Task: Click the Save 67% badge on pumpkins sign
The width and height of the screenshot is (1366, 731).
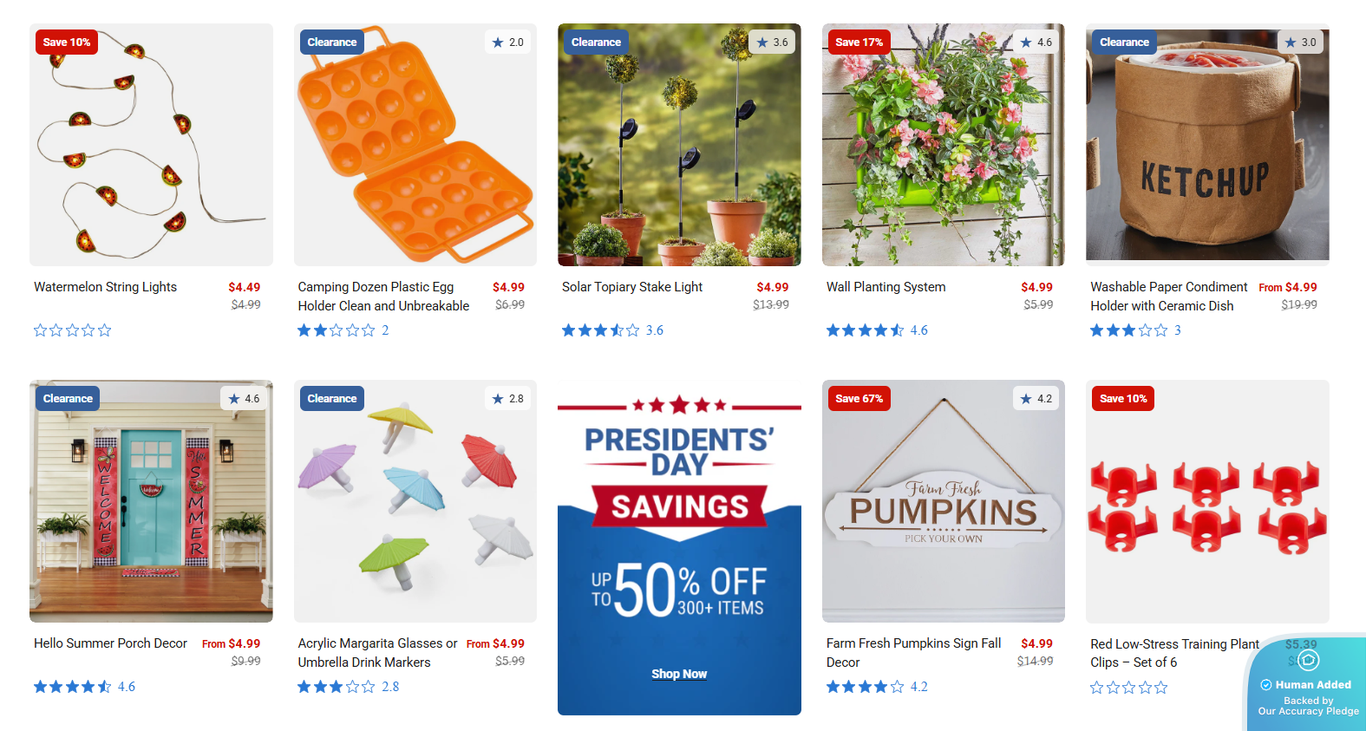Action: coord(859,399)
